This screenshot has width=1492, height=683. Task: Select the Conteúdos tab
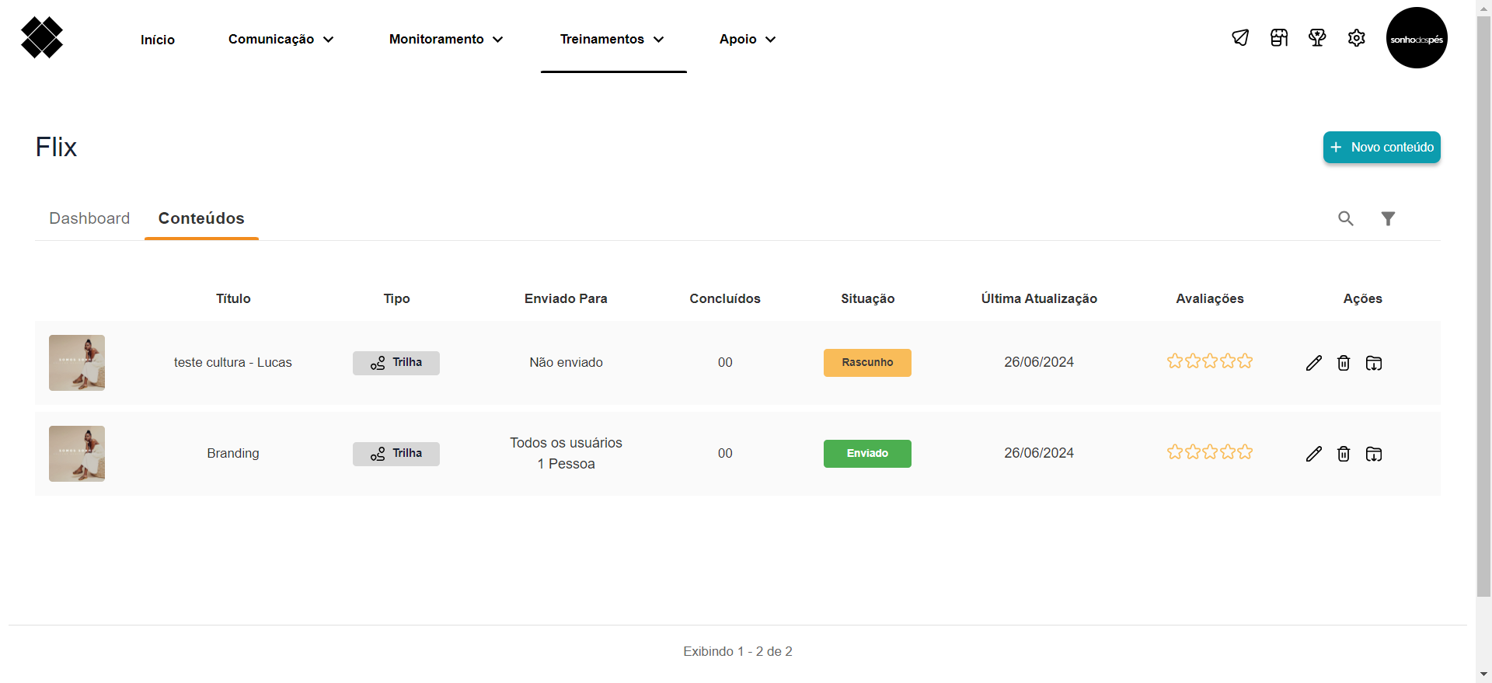click(x=201, y=218)
